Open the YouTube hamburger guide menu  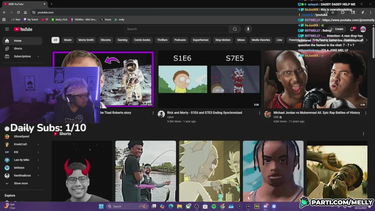(7, 29)
